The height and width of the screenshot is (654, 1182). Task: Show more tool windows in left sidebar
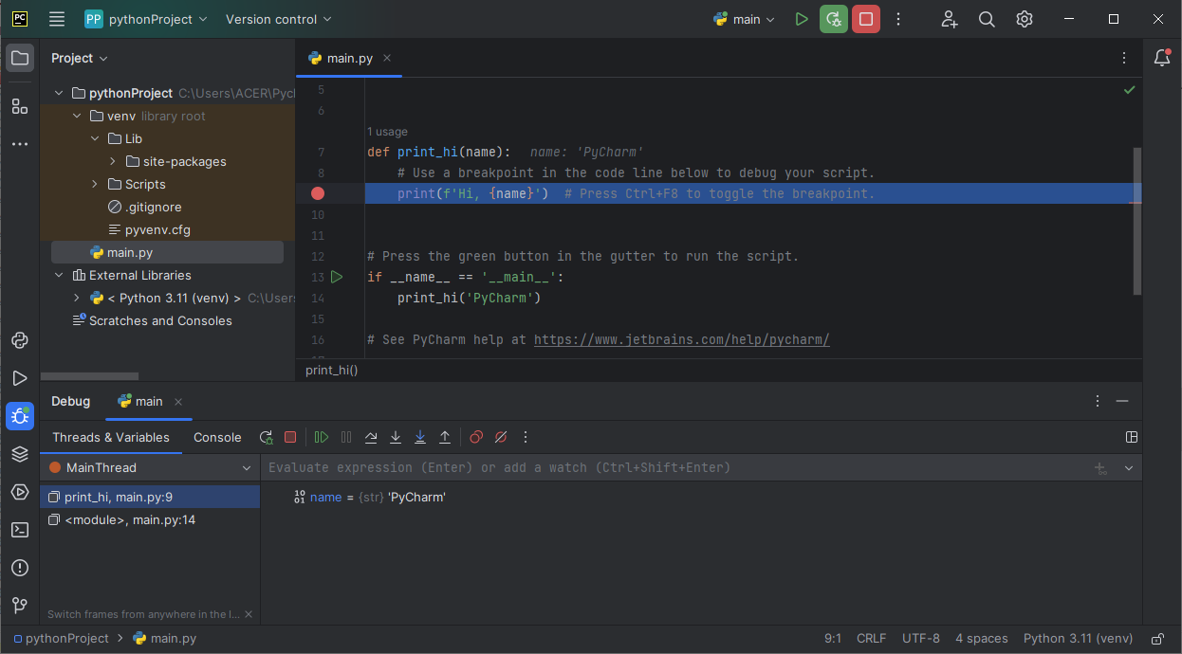[x=20, y=144]
